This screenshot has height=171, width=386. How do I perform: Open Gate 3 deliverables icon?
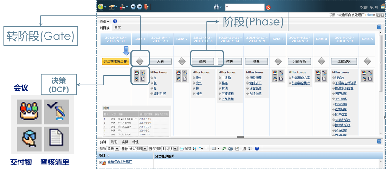pyautogui.click(x=275, y=79)
